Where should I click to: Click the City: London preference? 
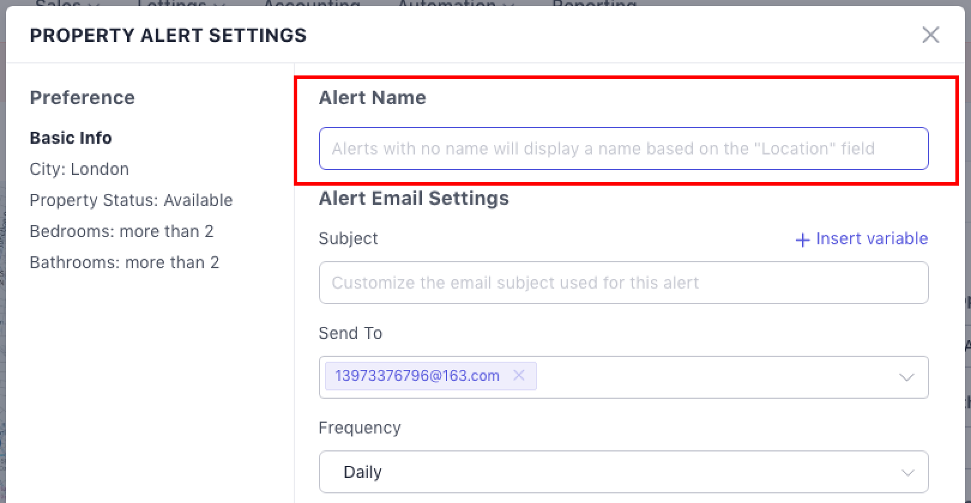[79, 169]
